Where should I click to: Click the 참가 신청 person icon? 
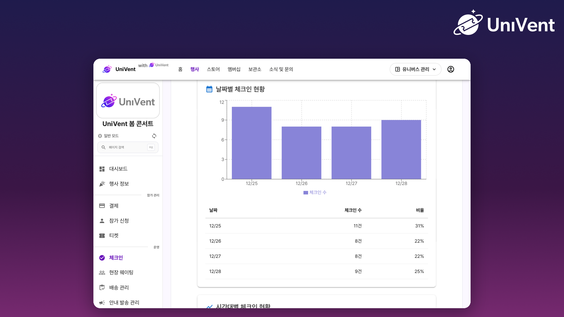click(x=102, y=221)
